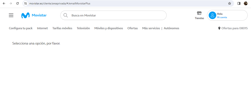The width and height of the screenshot is (251, 111).
Task: Click the search magnifier icon
Action: pos(66,15)
